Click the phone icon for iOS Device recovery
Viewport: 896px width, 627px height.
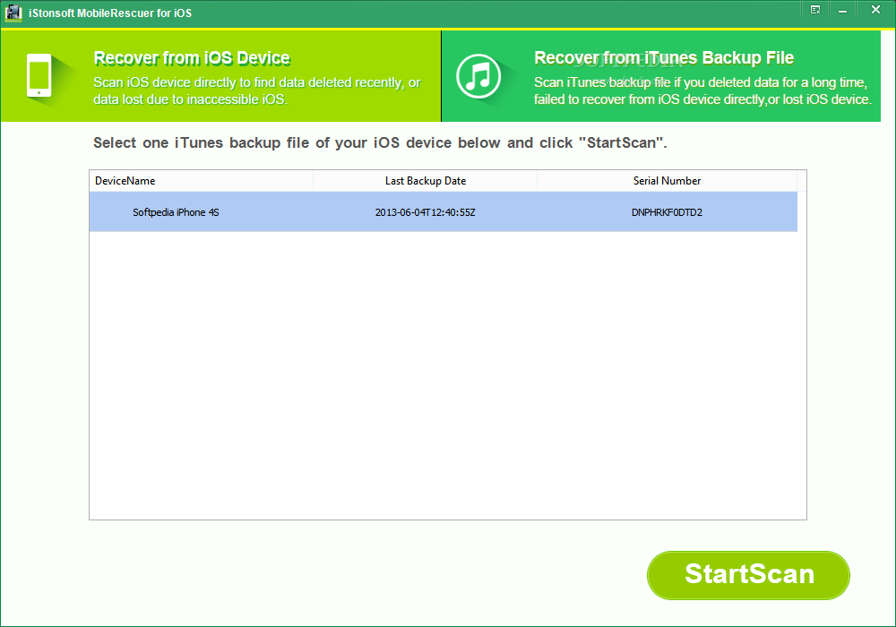pos(39,75)
